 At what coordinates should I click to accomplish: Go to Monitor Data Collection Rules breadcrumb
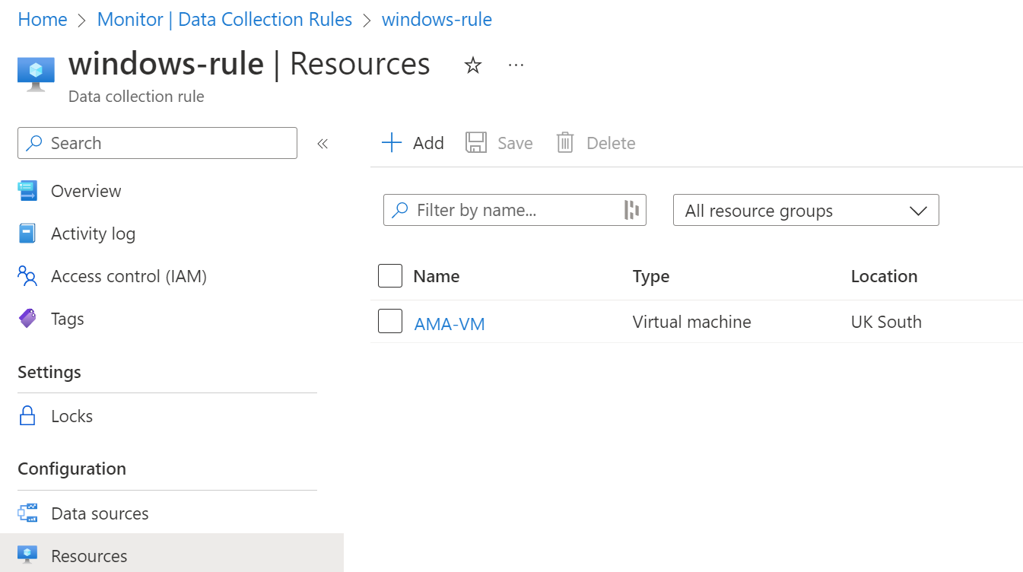pyautogui.click(x=224, y=20)
